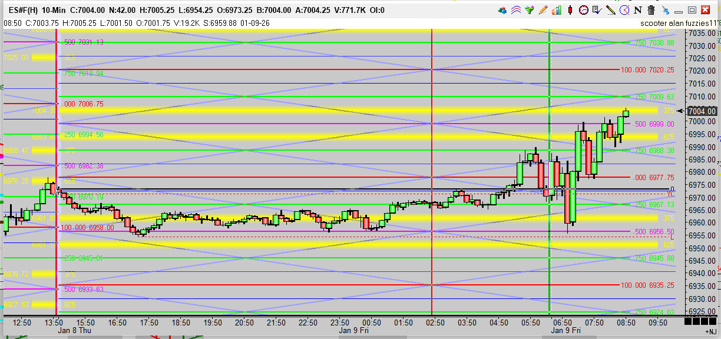Click the colored 3D shapes icon
Image resolution: width=721 pixels, height=339 pixels.
click(502, 10)
